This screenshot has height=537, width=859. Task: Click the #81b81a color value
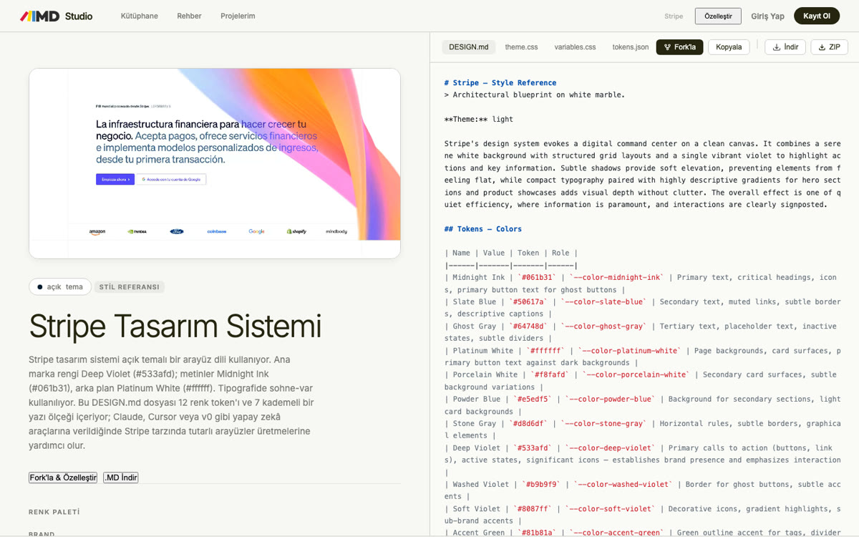pyautogui.click(x=537, y=533)
